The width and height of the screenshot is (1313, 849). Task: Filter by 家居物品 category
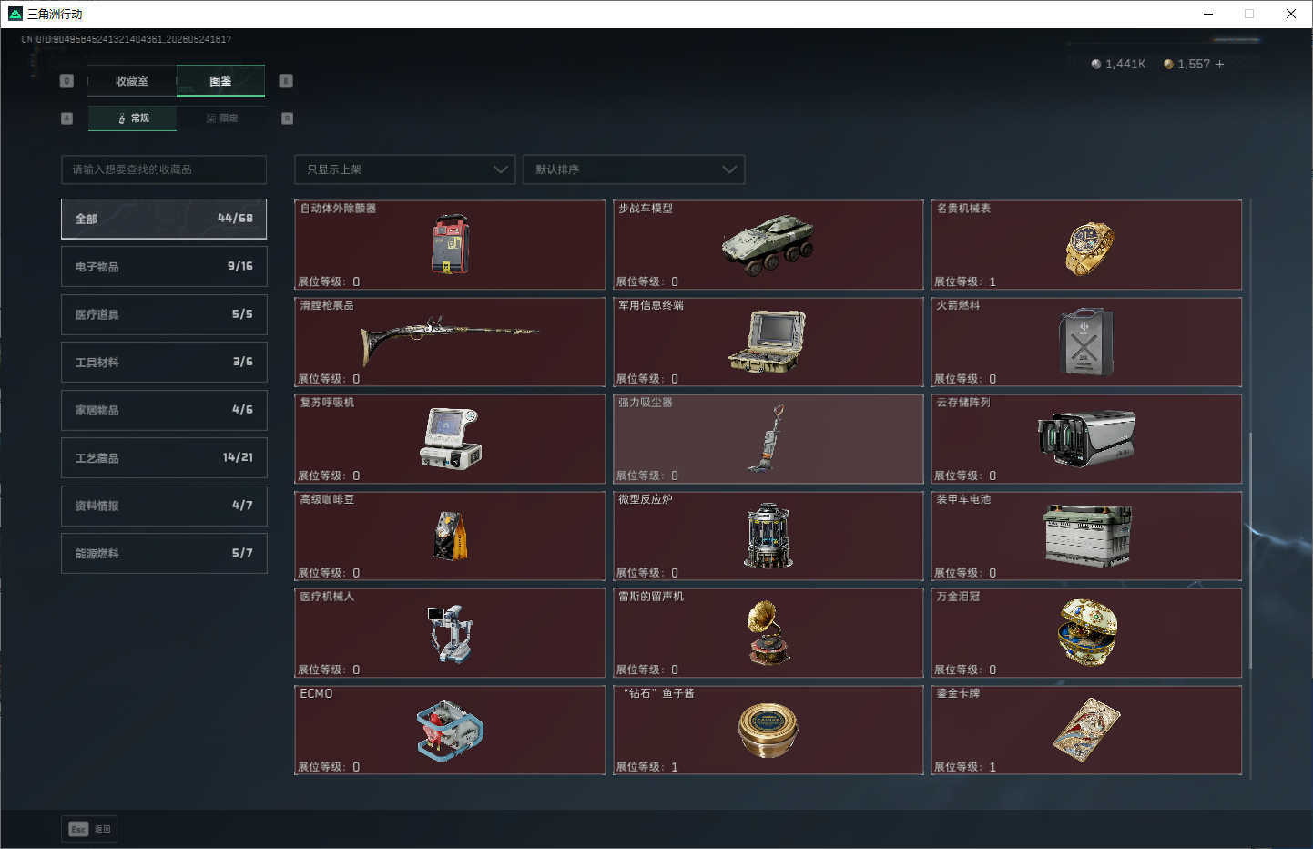tap(164, 410)
